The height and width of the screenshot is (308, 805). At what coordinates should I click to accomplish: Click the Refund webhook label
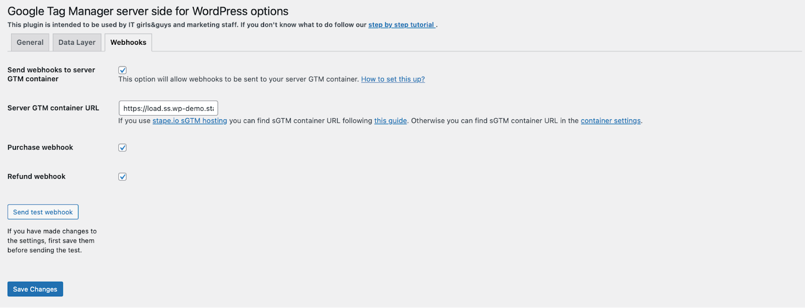(x=36, y=176)
